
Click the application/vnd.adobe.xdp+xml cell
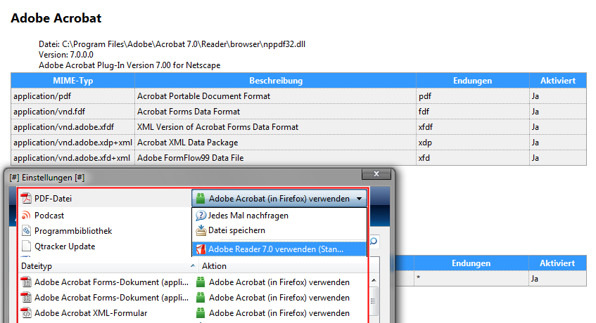point(73,143)
